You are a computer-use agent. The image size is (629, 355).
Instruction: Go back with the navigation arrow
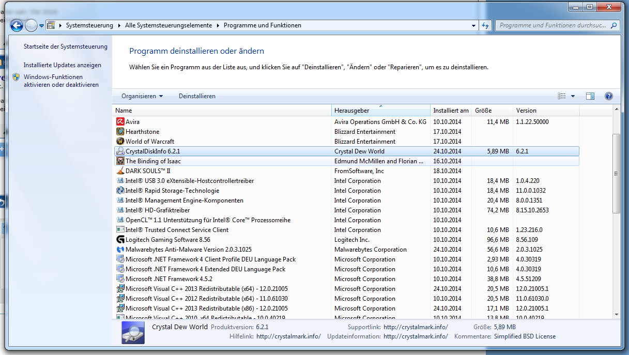click(17, 25)
